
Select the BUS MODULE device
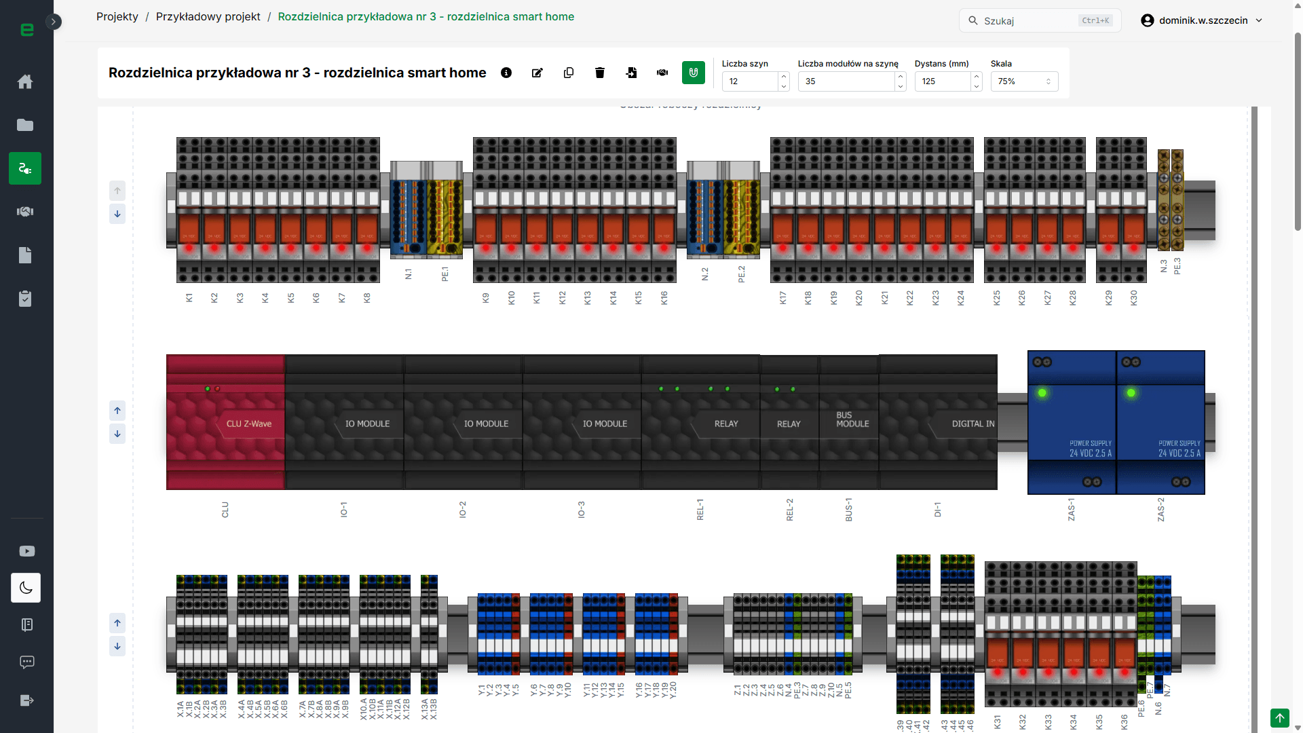849,421
